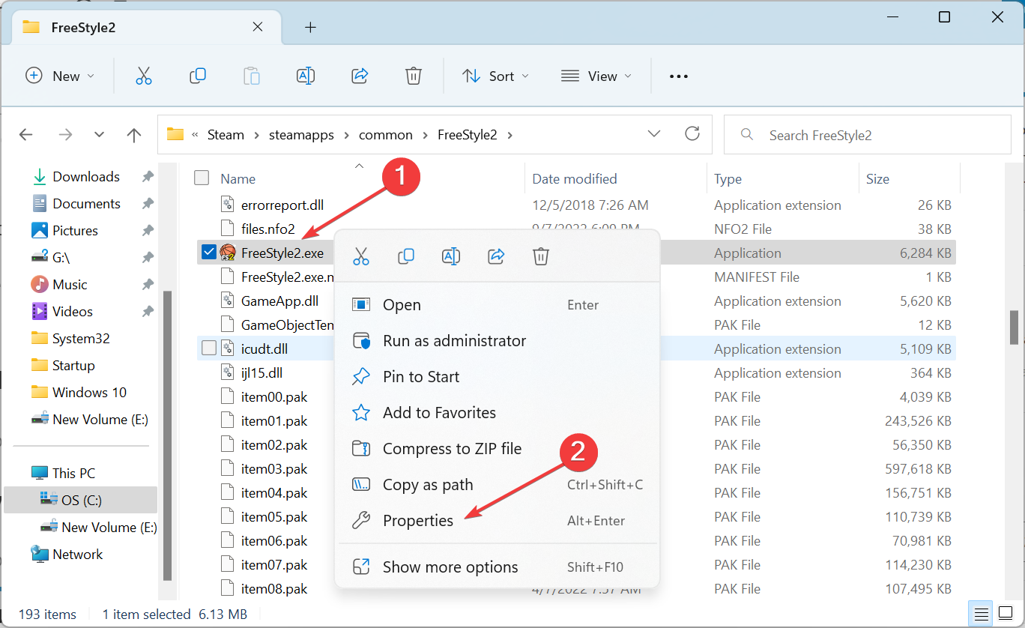The height and width of the screenshot is (628, 1025).
Task: Open the See more ellipsis menu
Action: 679,76
